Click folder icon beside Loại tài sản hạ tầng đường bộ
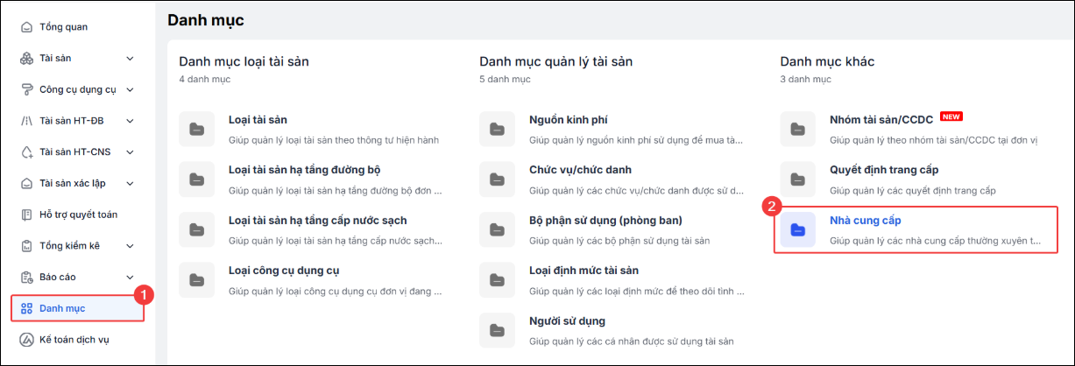 tap(196, 179)
